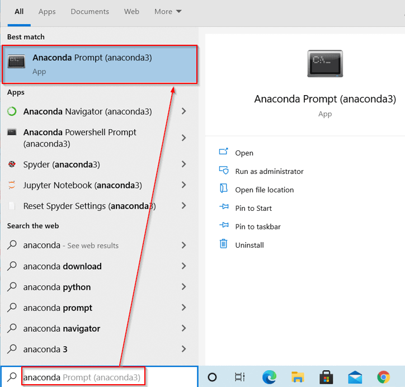405x387 pixels.
Task: Open Microsoft Store from the taskbar
Action: pyautogui.click(x=326, y=377)
